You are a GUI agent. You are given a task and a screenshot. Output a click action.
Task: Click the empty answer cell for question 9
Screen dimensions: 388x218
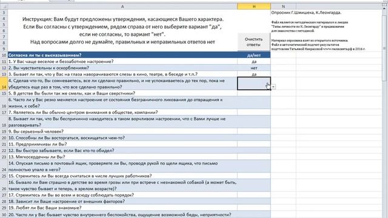(254, 131)
